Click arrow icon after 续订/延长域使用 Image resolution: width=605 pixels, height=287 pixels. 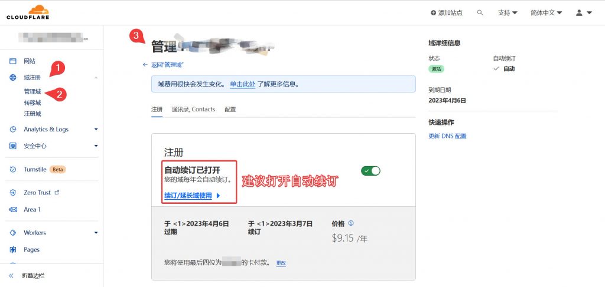(x=218, y=196)
